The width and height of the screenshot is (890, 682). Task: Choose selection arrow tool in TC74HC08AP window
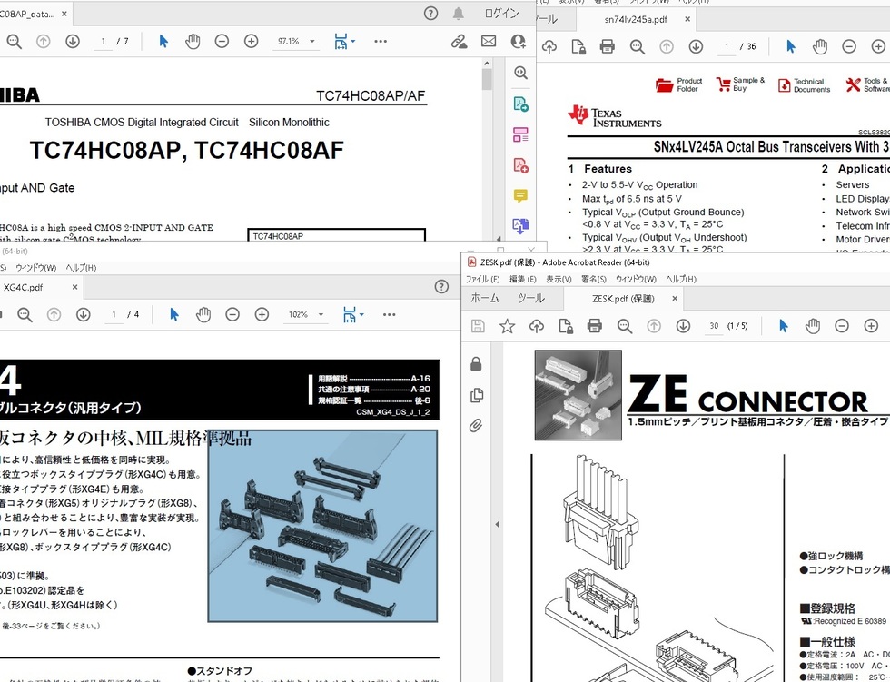pos(163,42)
